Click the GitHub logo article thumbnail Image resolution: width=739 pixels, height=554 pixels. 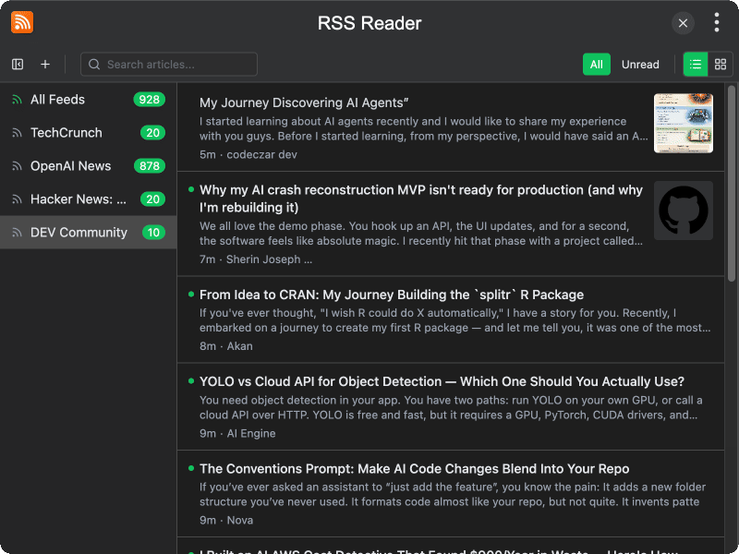point(683,211)
